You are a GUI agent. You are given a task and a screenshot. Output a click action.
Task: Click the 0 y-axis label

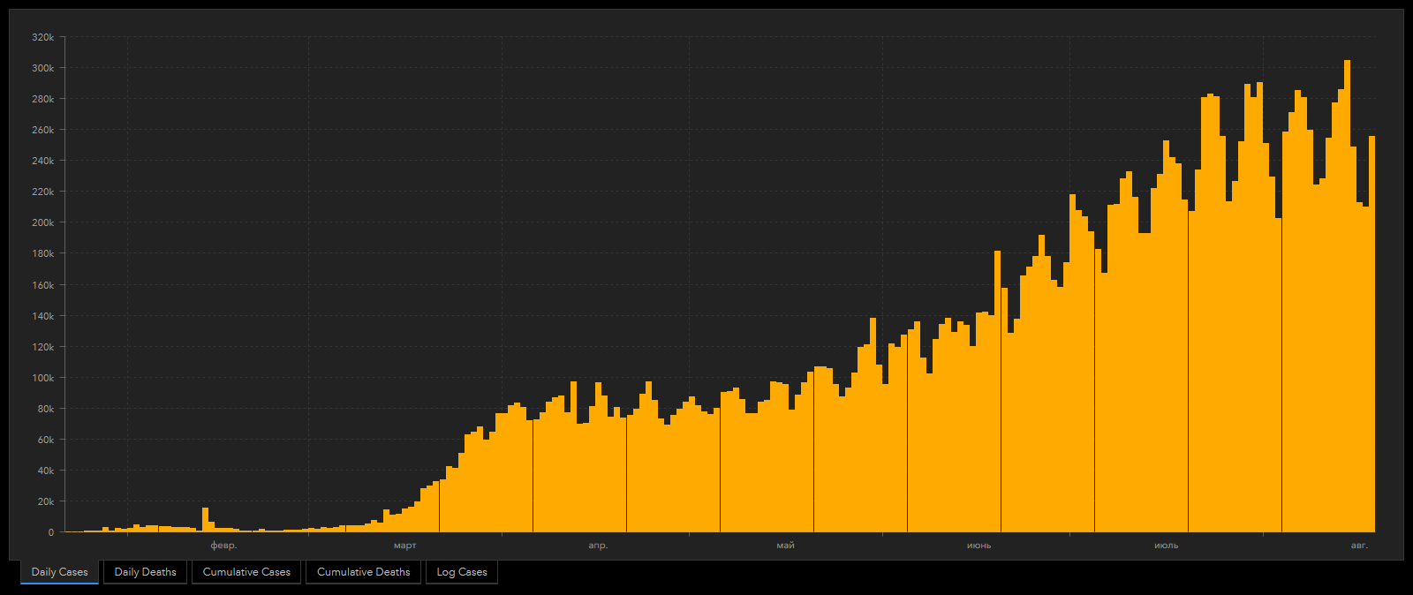coord(51,532)
